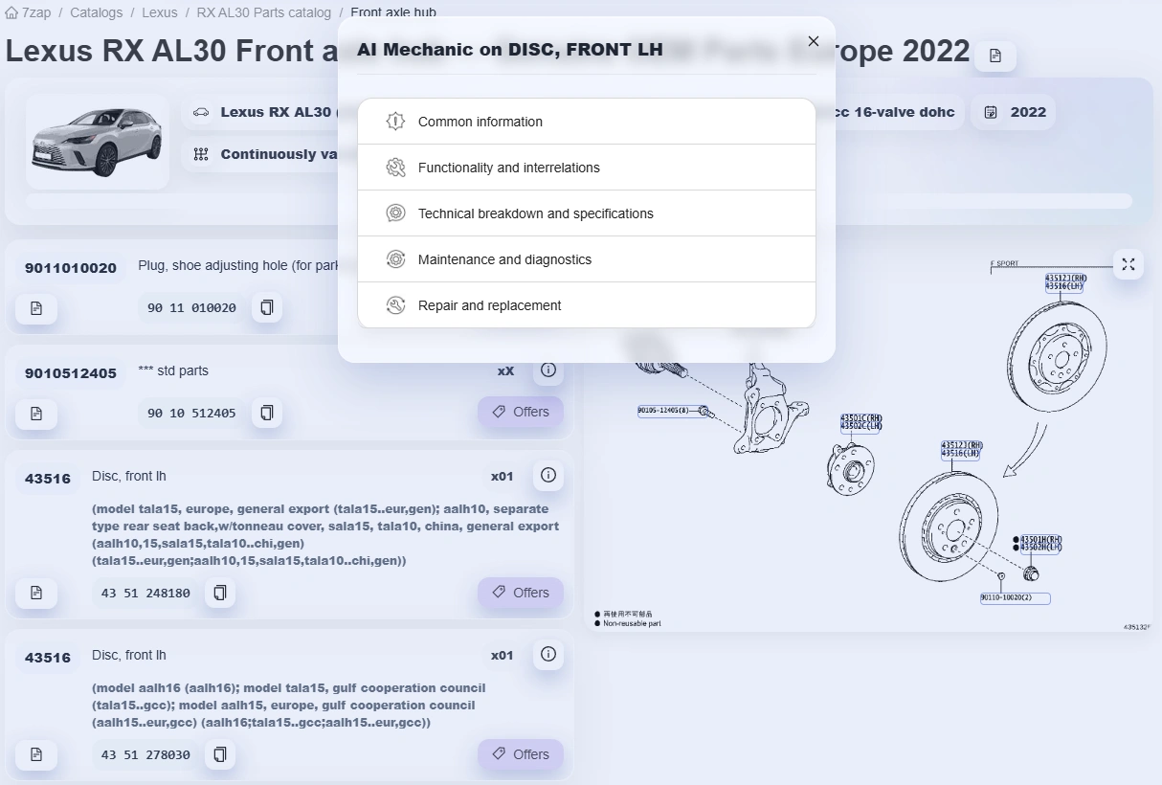Expand the parts diagram to fullscreen
Viewport: 1162px width, 785px height.
tap(1128, 264)
